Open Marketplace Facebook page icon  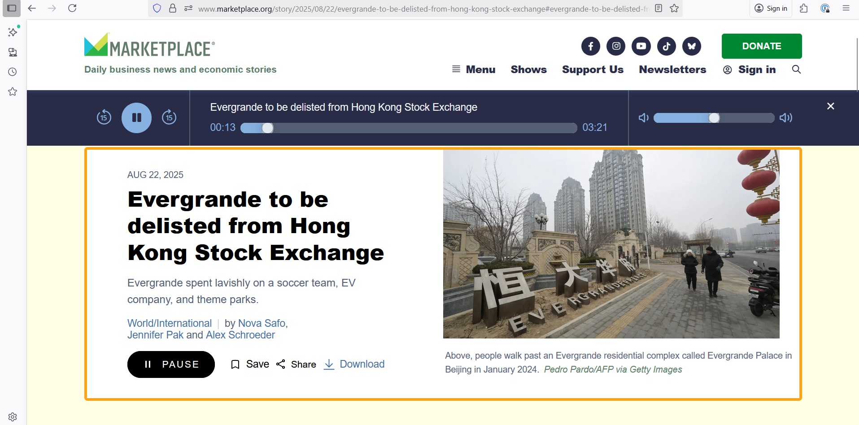point(591,46)
